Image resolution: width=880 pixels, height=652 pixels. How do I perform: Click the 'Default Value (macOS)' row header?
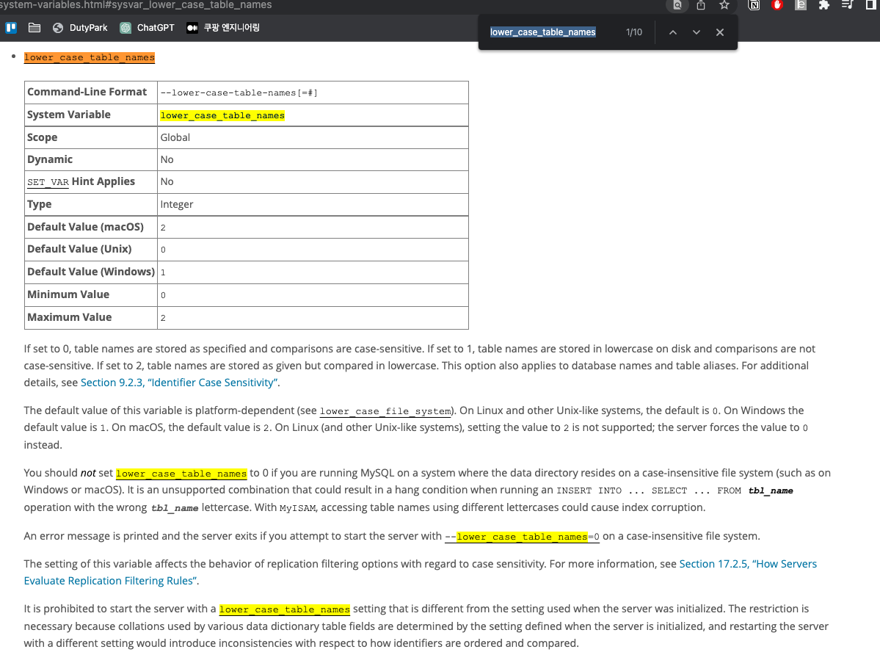[x=91, y=227]
